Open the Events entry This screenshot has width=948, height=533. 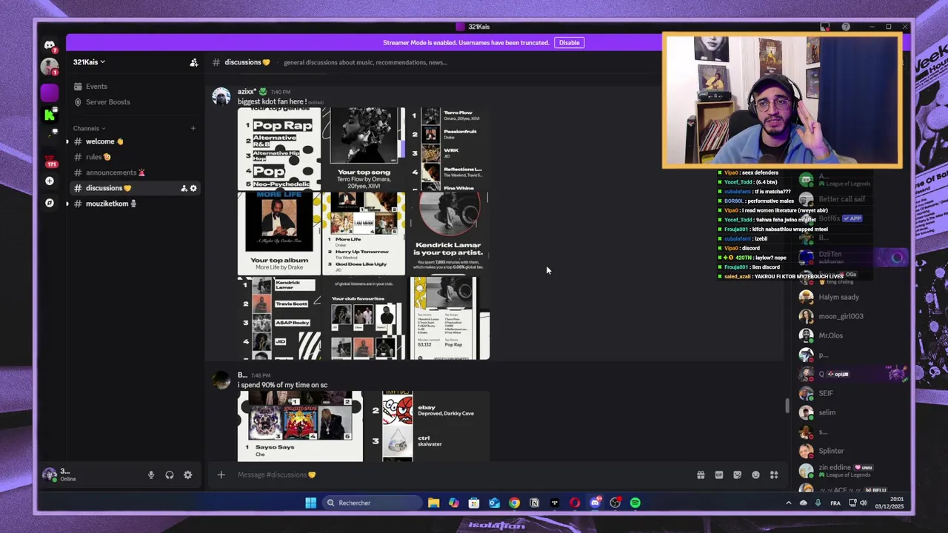tap(96, 87)
